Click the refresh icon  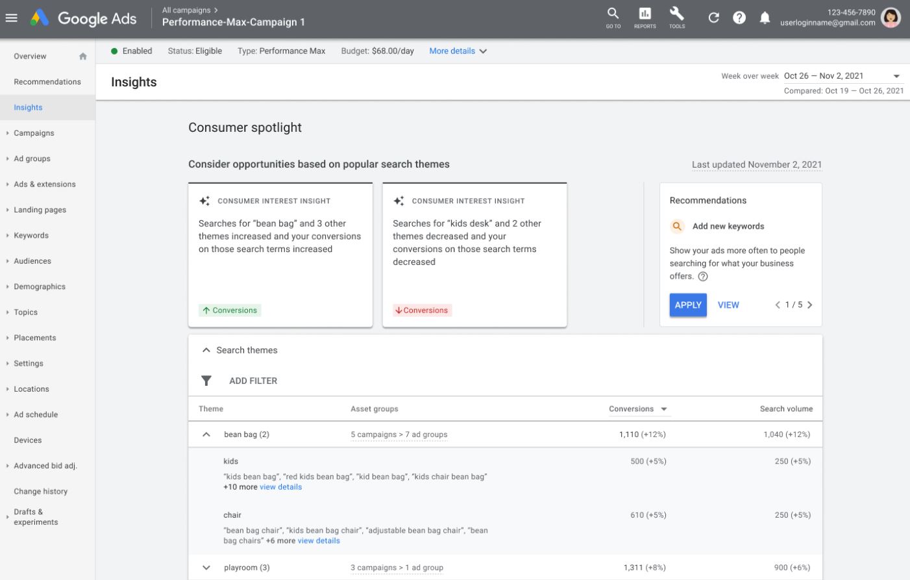713,18
